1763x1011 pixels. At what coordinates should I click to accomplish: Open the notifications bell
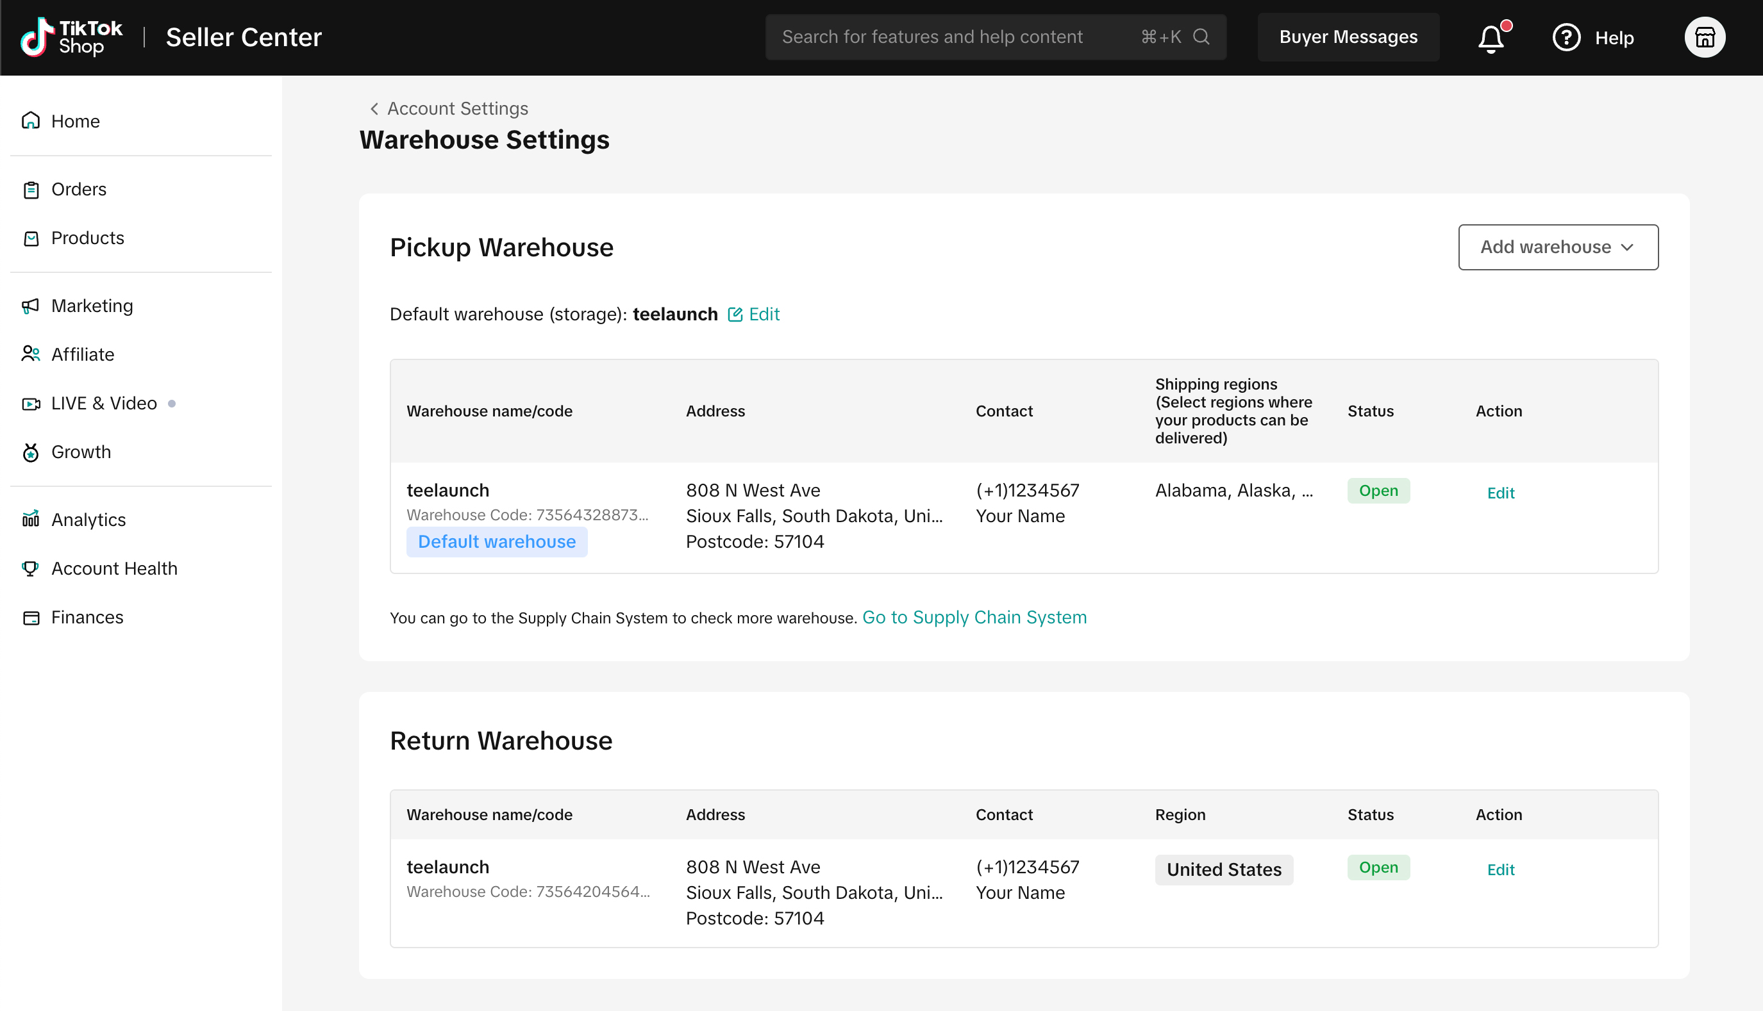tap(1491, 38)
